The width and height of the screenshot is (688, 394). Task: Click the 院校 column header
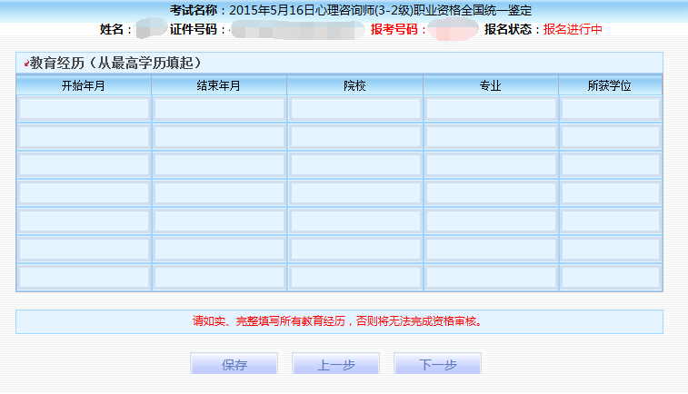click(354, 86)
